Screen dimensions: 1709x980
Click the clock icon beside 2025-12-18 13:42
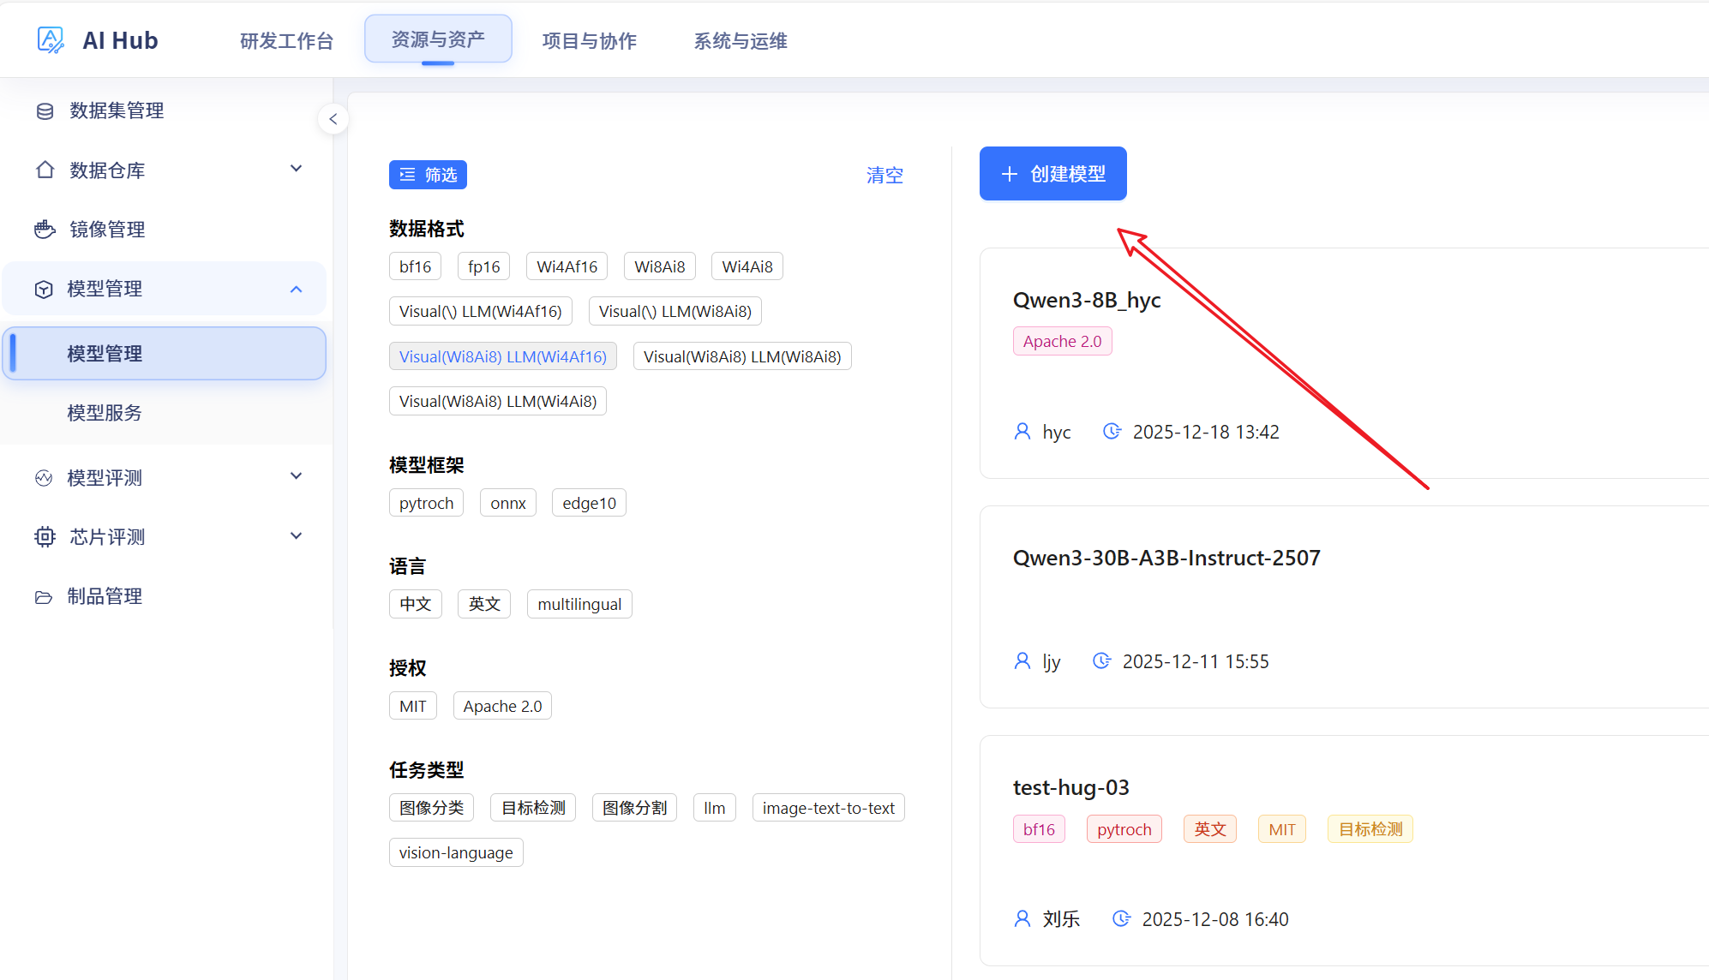[1112, 432]
